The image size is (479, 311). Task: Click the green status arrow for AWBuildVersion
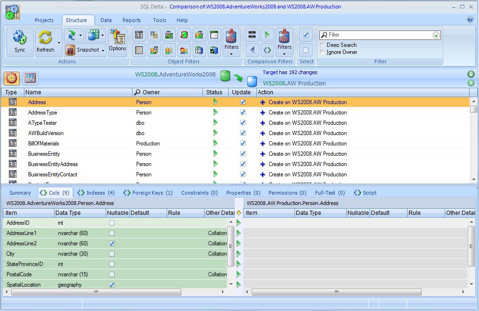click(216, 133)
